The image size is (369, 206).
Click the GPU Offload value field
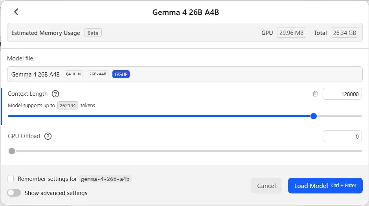(342, 137)
